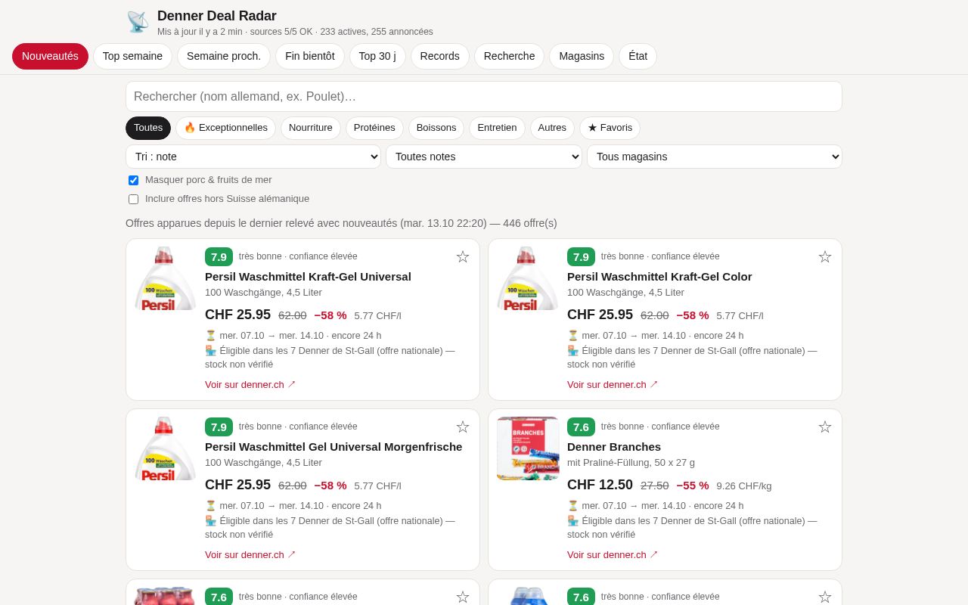Image resolution: width=968 pixels, height=605 pixels.
Task: Open Voir sur denner.ch for Denner Branches
Action: coord(613,554)
